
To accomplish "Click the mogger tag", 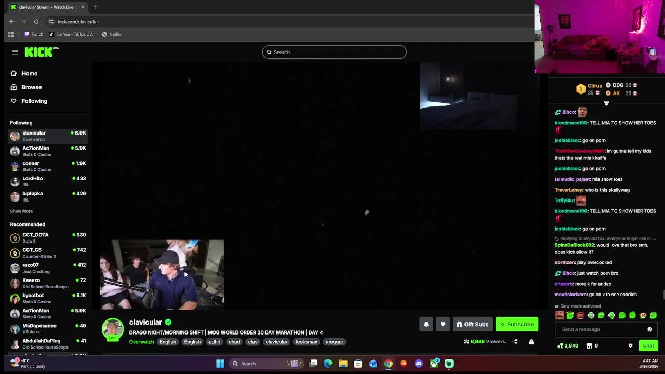I will tap(334, 342).
